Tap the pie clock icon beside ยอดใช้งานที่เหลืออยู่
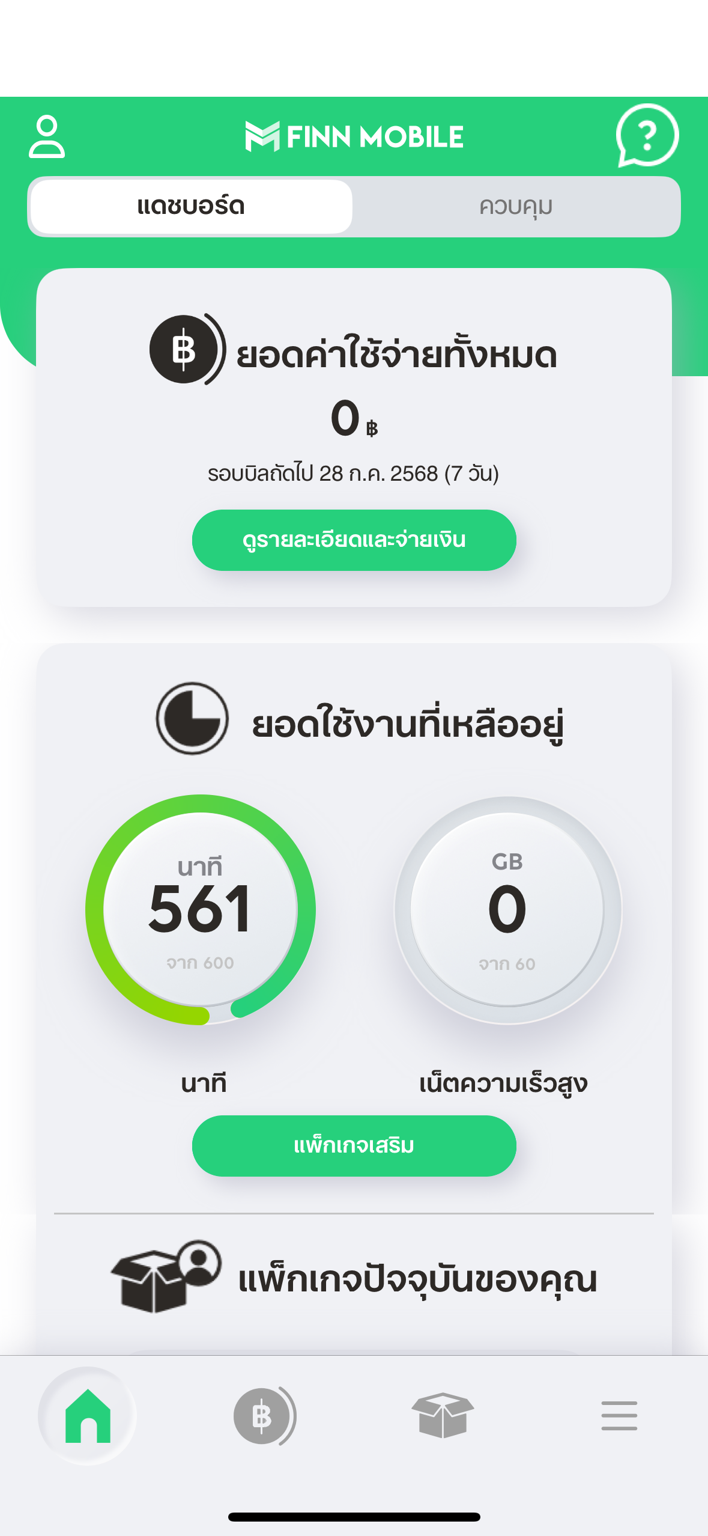 pyautogui.click(x=192, y=719)
